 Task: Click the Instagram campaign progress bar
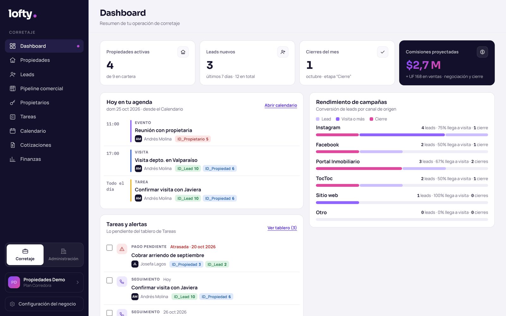point(402,135)
